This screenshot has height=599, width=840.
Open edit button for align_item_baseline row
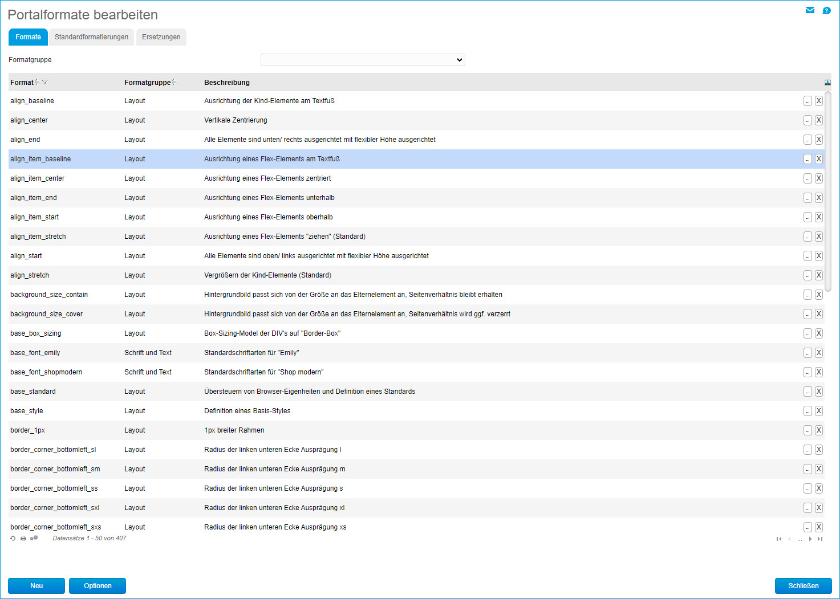point(807,159)
